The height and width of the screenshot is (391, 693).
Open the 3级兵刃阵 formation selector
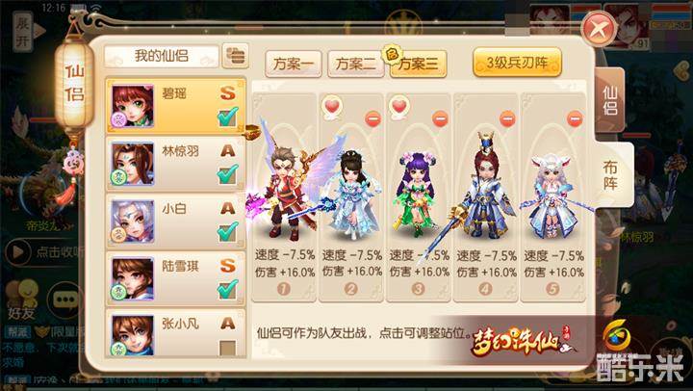(x=517, y=63)
